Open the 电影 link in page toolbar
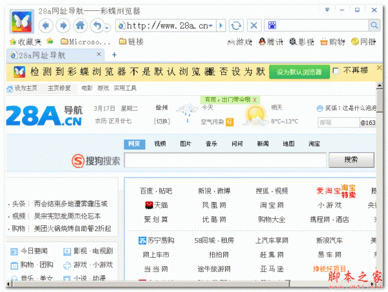Viewport: 388px width, 292px height. [x=87, y=88]
